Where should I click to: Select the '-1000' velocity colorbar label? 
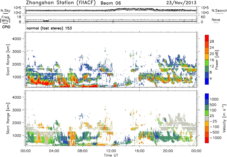tap(215, 138)
